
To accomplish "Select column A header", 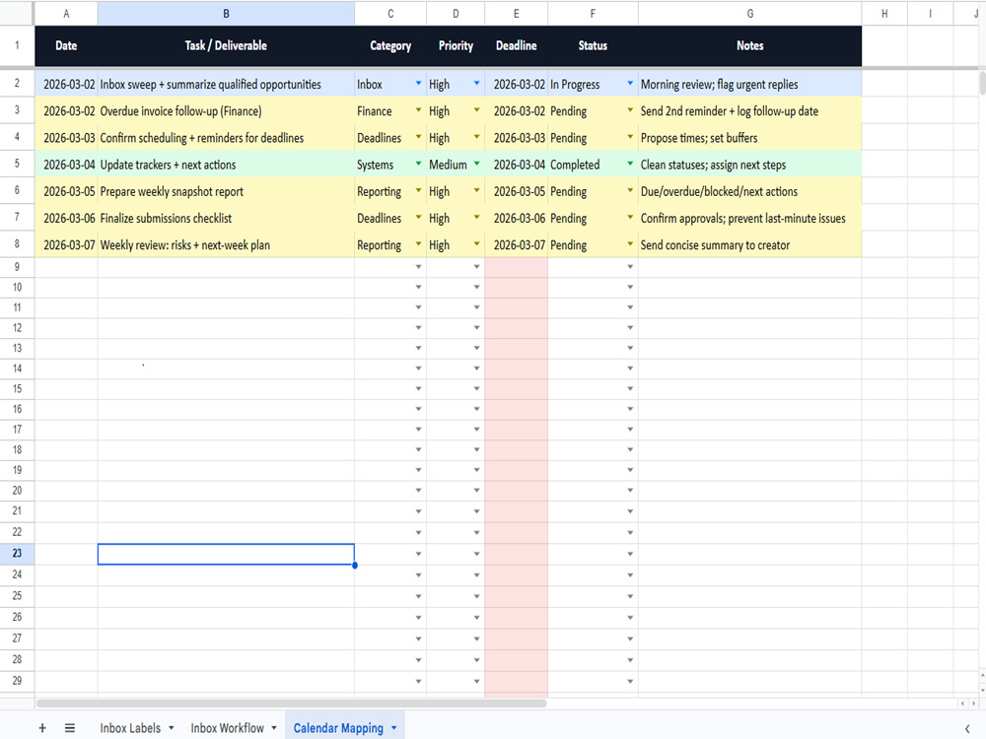I will pyautogui.click(x=66, y=13).
